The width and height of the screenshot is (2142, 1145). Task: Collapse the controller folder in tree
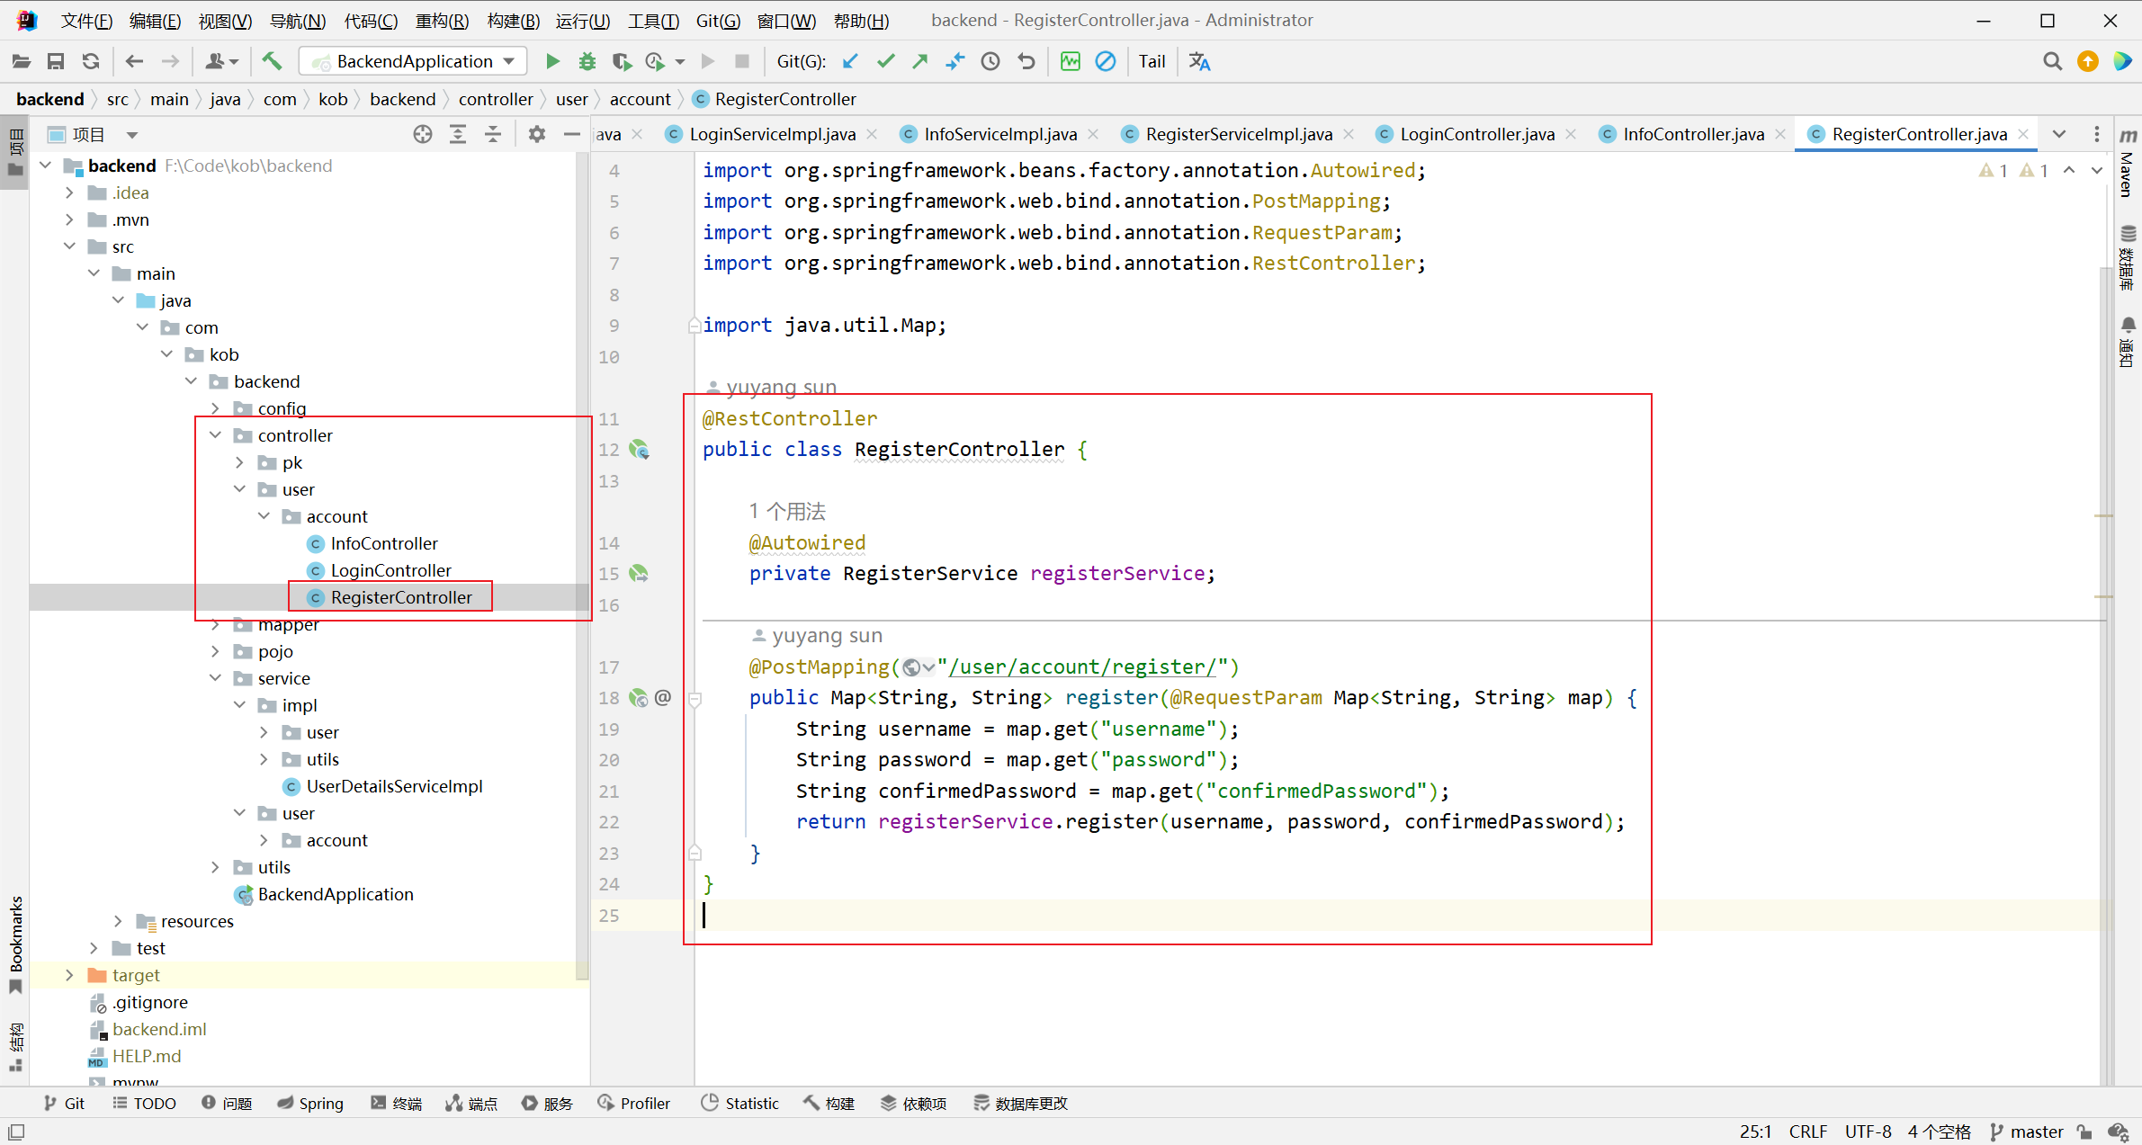click(x=216, y=435)
